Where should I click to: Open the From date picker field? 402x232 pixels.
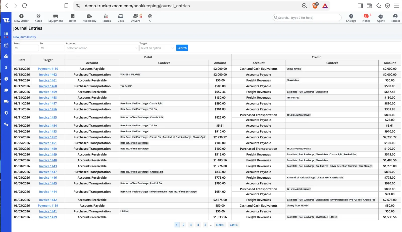(x=26, y=48)
